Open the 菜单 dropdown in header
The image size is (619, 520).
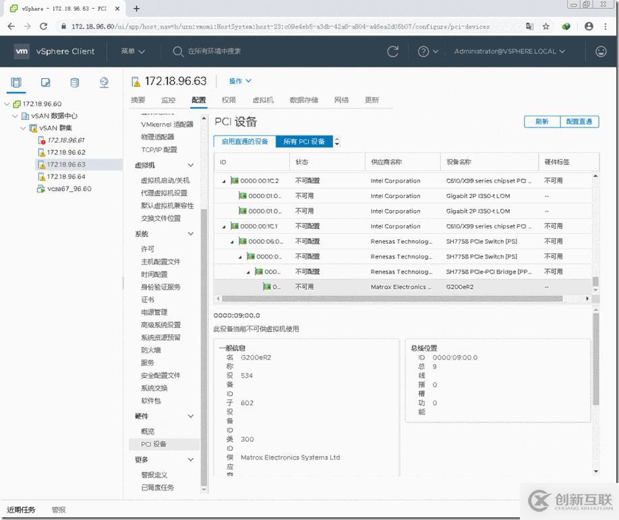pos(133,51)
